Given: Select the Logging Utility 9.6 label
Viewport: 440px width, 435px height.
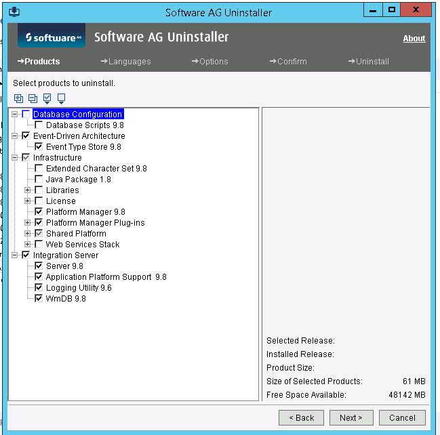Looking at the screenshot, I should (x=79, y=288).
